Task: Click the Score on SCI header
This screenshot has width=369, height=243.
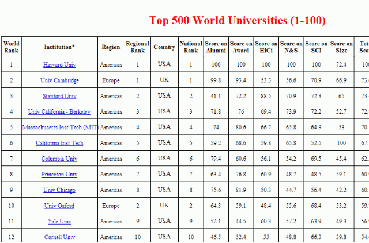Action: 317,47
